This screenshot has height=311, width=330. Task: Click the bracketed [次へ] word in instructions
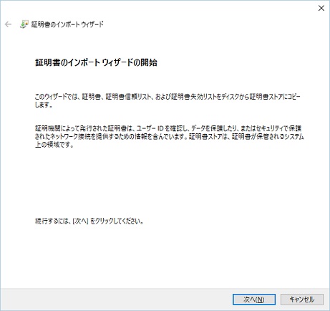80,221
